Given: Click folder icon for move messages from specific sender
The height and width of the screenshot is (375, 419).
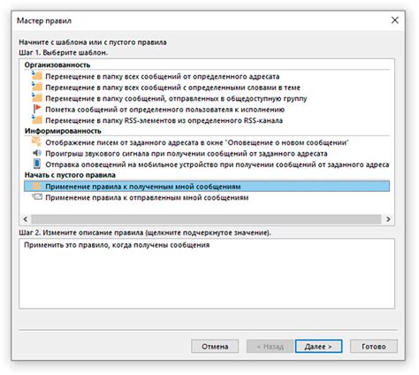Looking at the screenshot, I should click(37, 76).
